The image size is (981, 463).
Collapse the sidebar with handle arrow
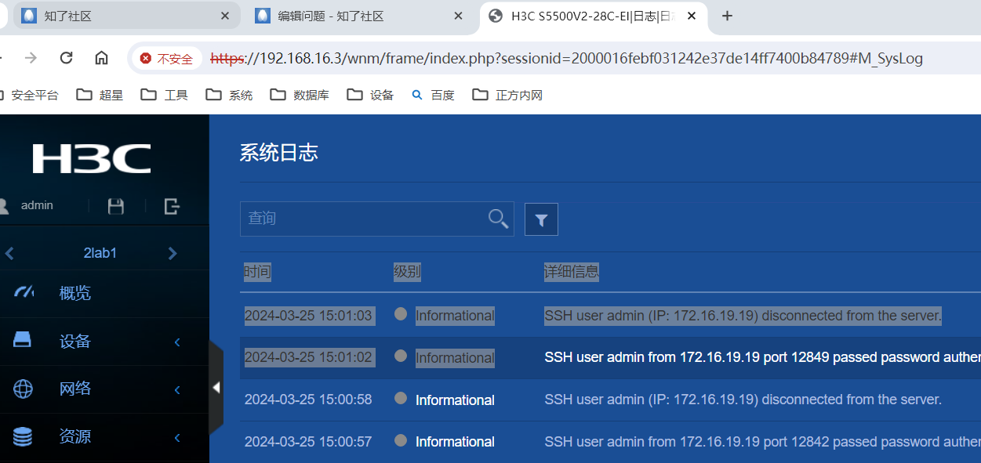[x=216, y=387]
